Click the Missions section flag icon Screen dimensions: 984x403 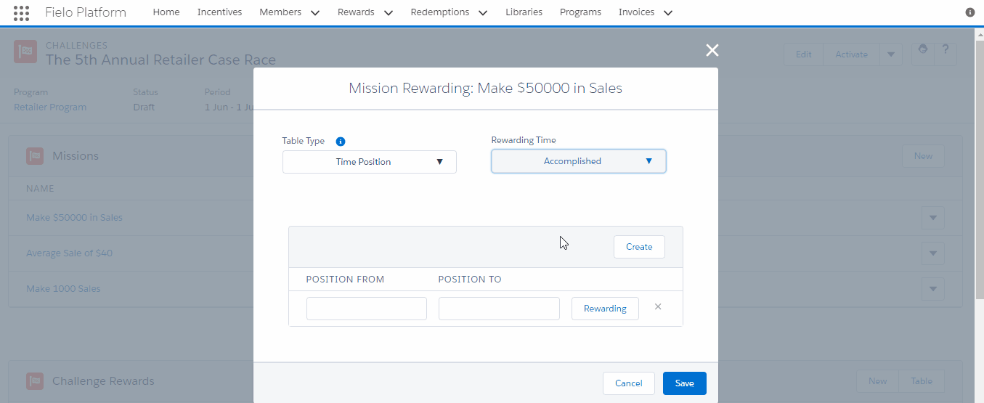35,156
